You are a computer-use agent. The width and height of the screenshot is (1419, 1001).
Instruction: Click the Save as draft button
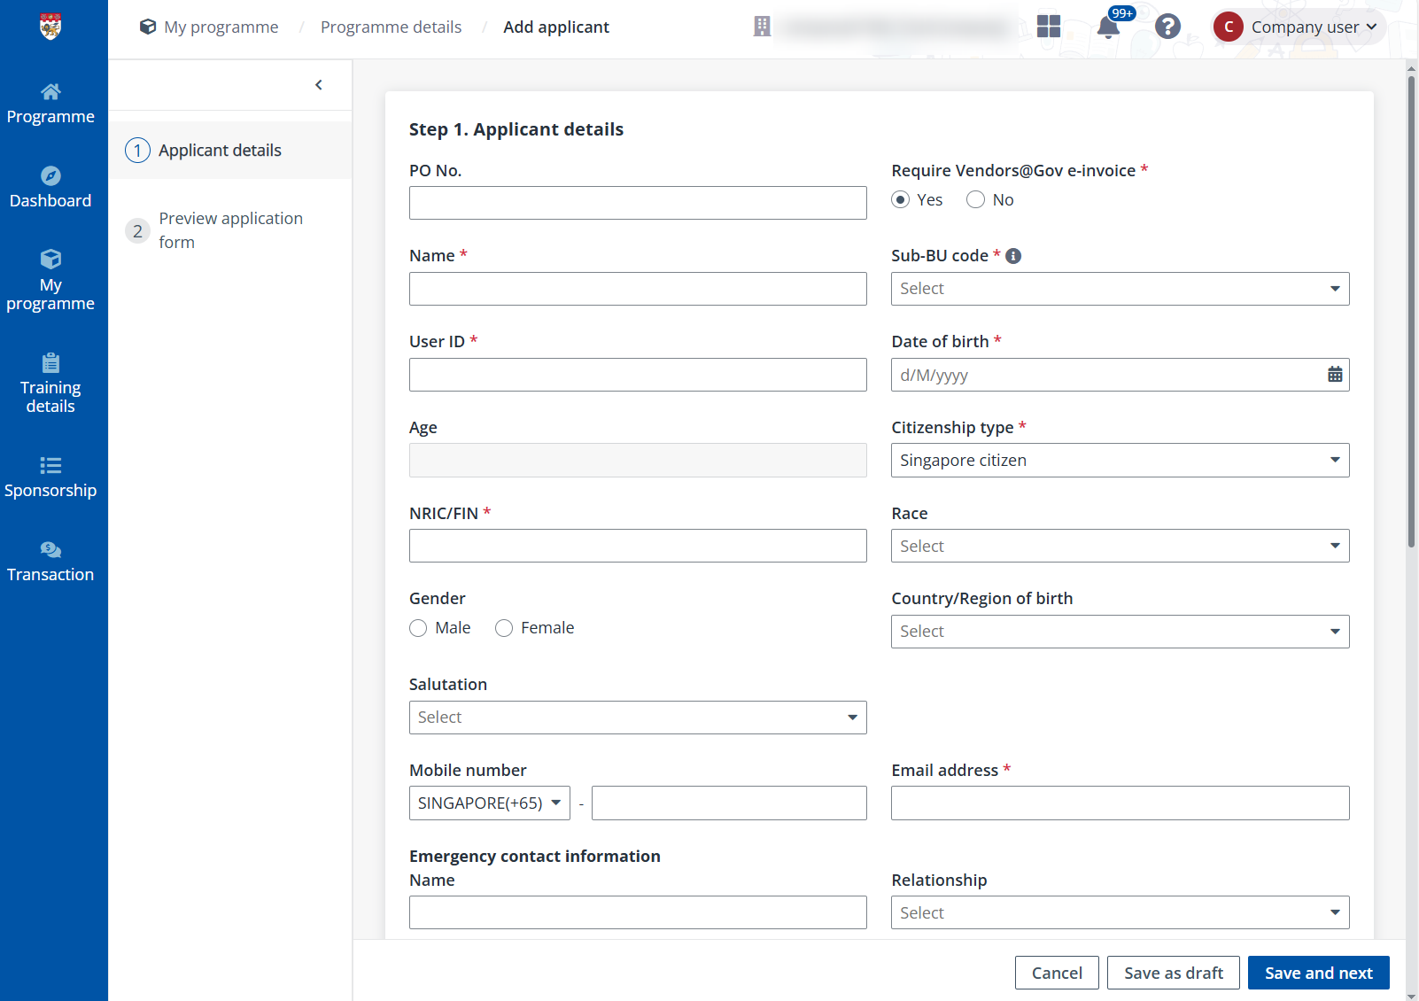pos(1173,972)
